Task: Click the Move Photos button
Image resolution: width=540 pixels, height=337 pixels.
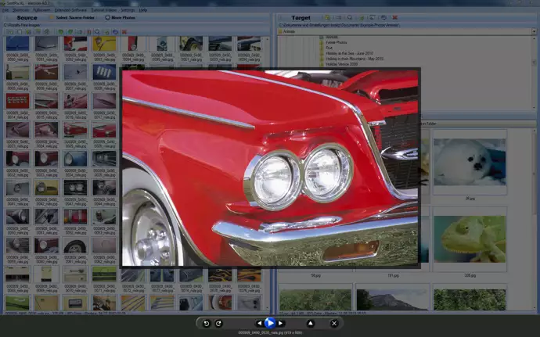Action: (x=119, y=17)
